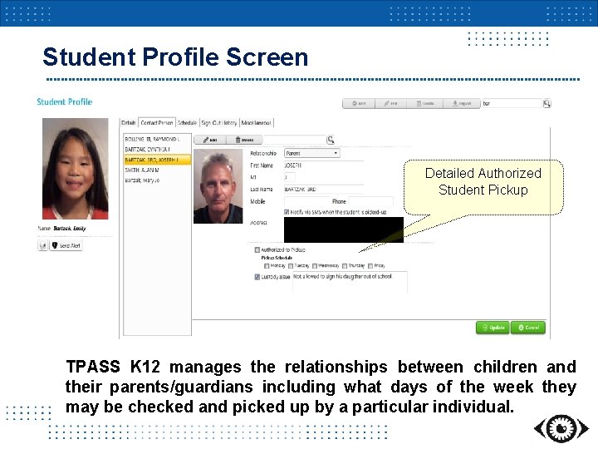
Task: Open the Sign Out History tab
Action: click(x=219, y=122)
